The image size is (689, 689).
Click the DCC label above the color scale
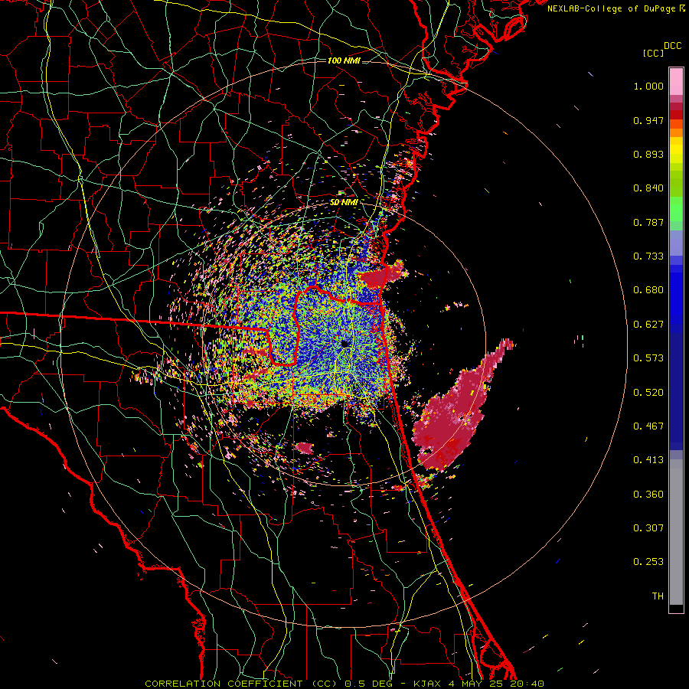[672, 46]
